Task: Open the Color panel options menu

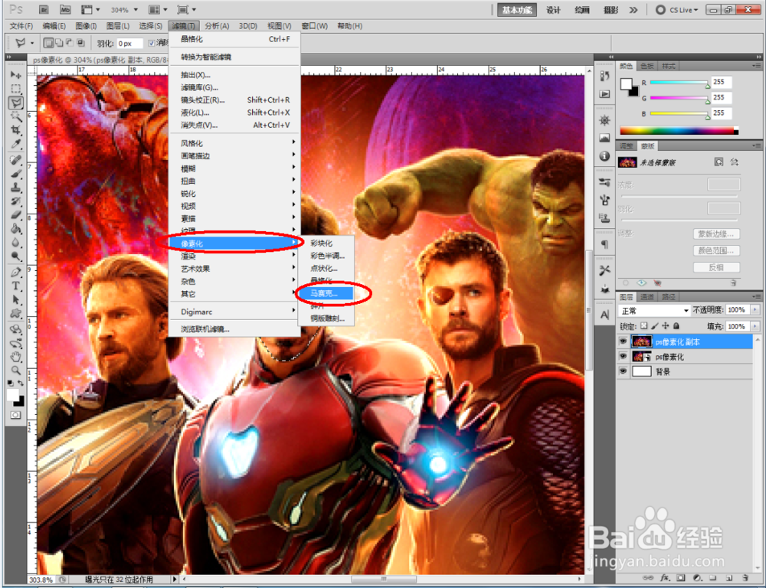Action: pyautogui.click(x=756, y=65)
